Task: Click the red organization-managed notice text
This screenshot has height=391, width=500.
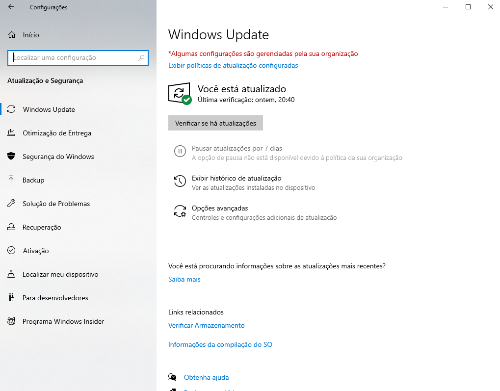Action: [x=263, y=53]
